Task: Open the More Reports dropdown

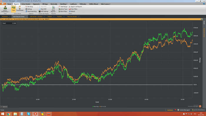Action: pos(54,9)
